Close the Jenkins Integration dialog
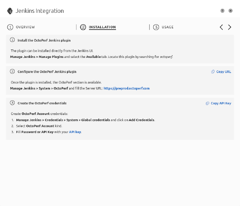Image resolution: width=240 pixels, height=206 pixels. [x=231, y=11]
